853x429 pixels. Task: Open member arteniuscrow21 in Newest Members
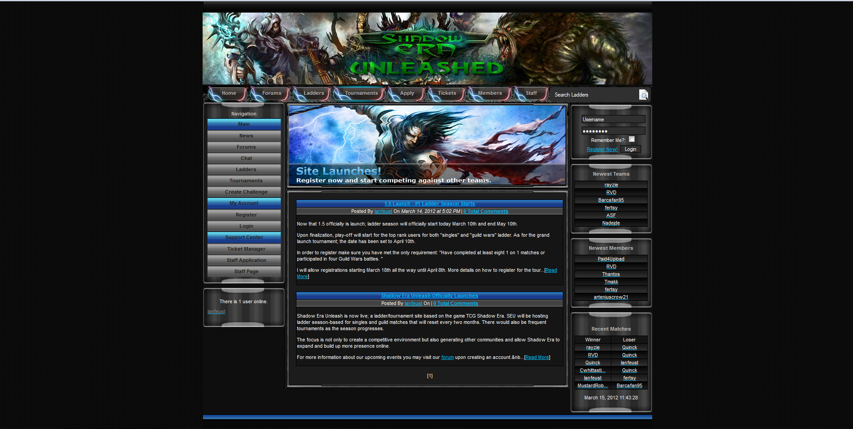(611, 297)
